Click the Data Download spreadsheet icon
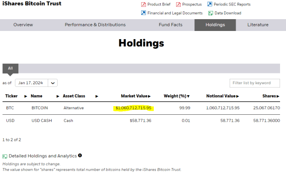The image size is (286, 174). point(210,13)
